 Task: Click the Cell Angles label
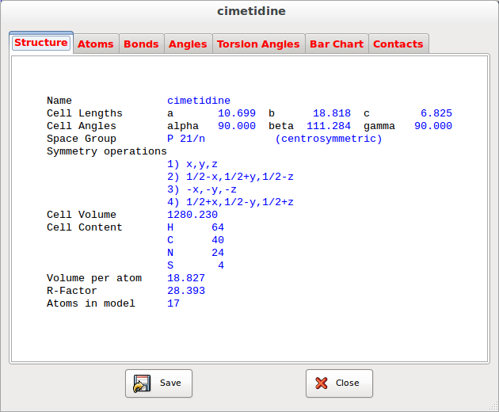pos(81,126)
